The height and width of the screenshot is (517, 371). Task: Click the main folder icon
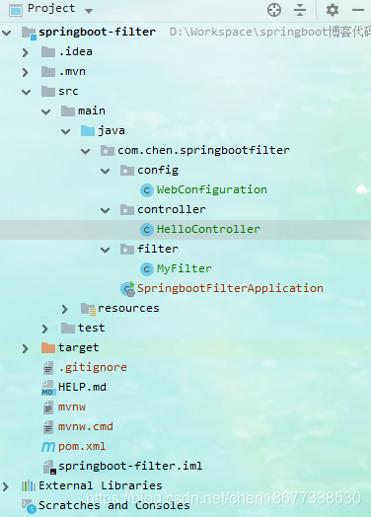pos(68,111)
